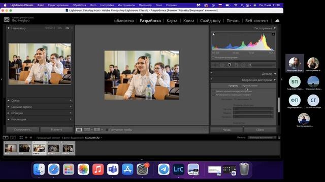This screenshot has height=182, width=325.
Task: Select the radial filter tool
Action: tap(243, 65)
